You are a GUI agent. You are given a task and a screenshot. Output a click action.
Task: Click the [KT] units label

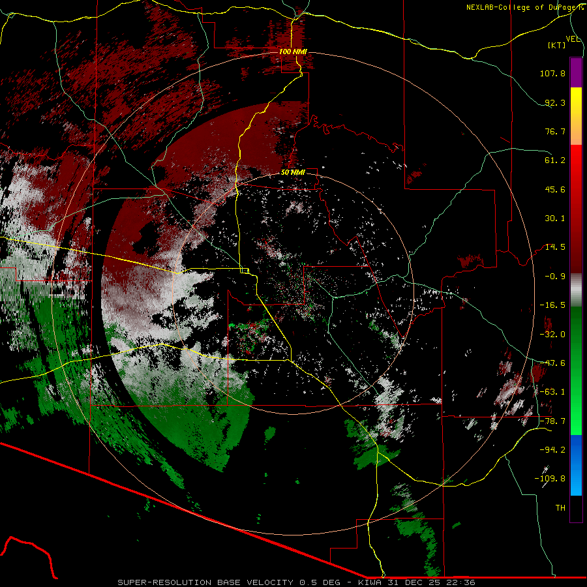[x=557, y=45]
